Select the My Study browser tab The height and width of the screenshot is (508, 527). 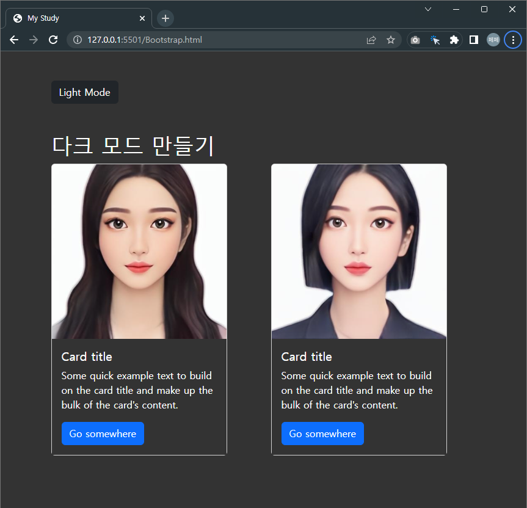tap(73, 18)
